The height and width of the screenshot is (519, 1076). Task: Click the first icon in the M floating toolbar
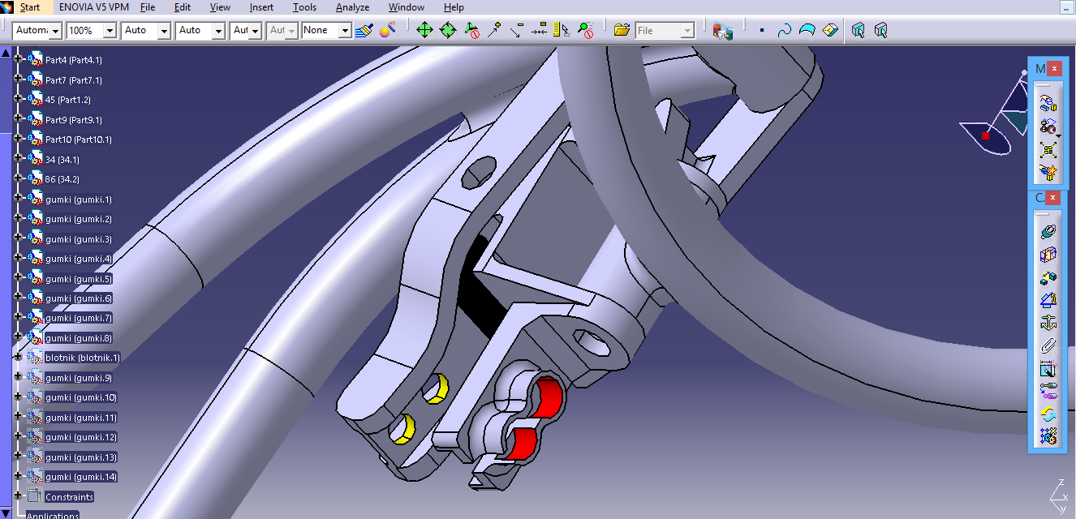pyautogui.click(x=1048, y=102)
